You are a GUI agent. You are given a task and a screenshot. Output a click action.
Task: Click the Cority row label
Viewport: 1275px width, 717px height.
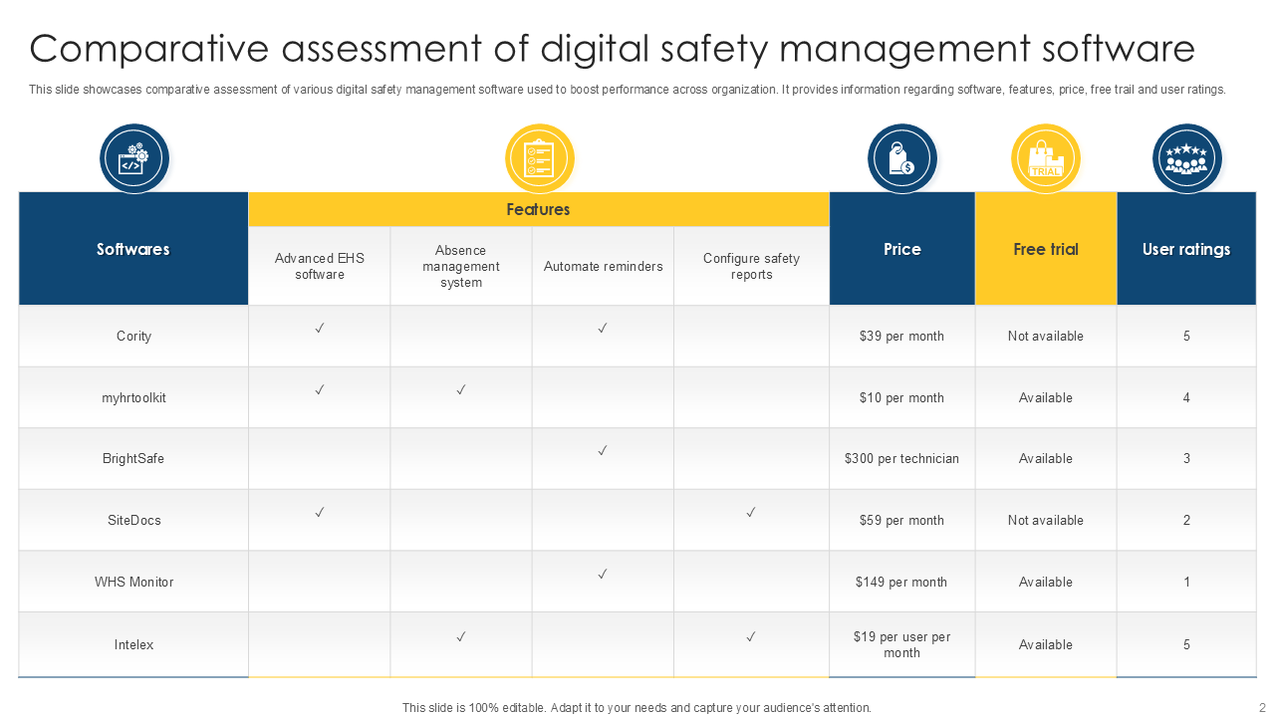coord(133,336)
